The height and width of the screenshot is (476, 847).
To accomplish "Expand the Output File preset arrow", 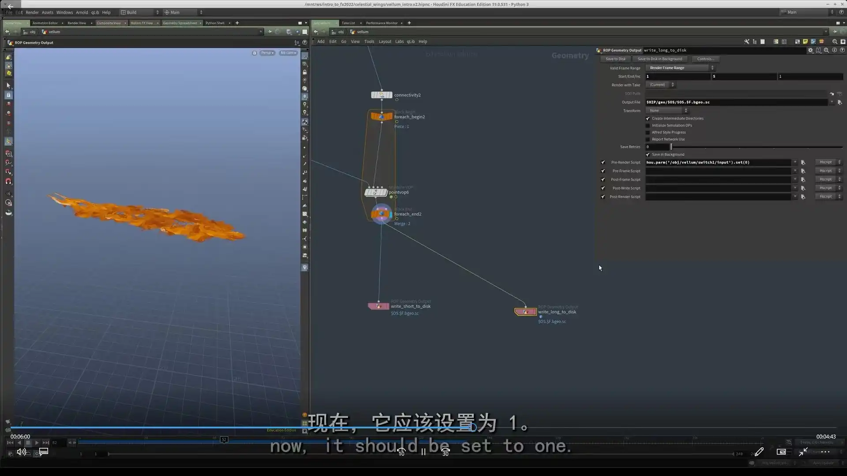I will pos(832,102).
